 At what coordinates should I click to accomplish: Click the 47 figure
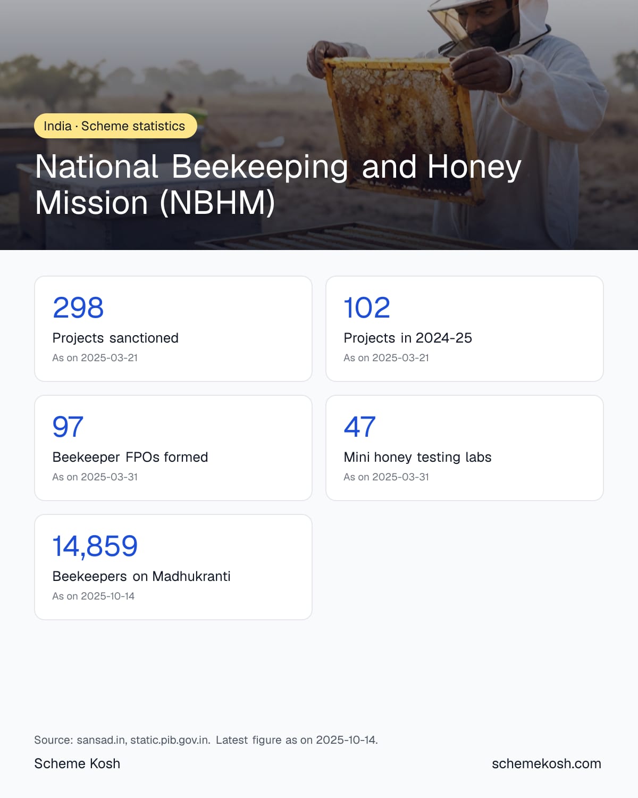coord(360,427)
